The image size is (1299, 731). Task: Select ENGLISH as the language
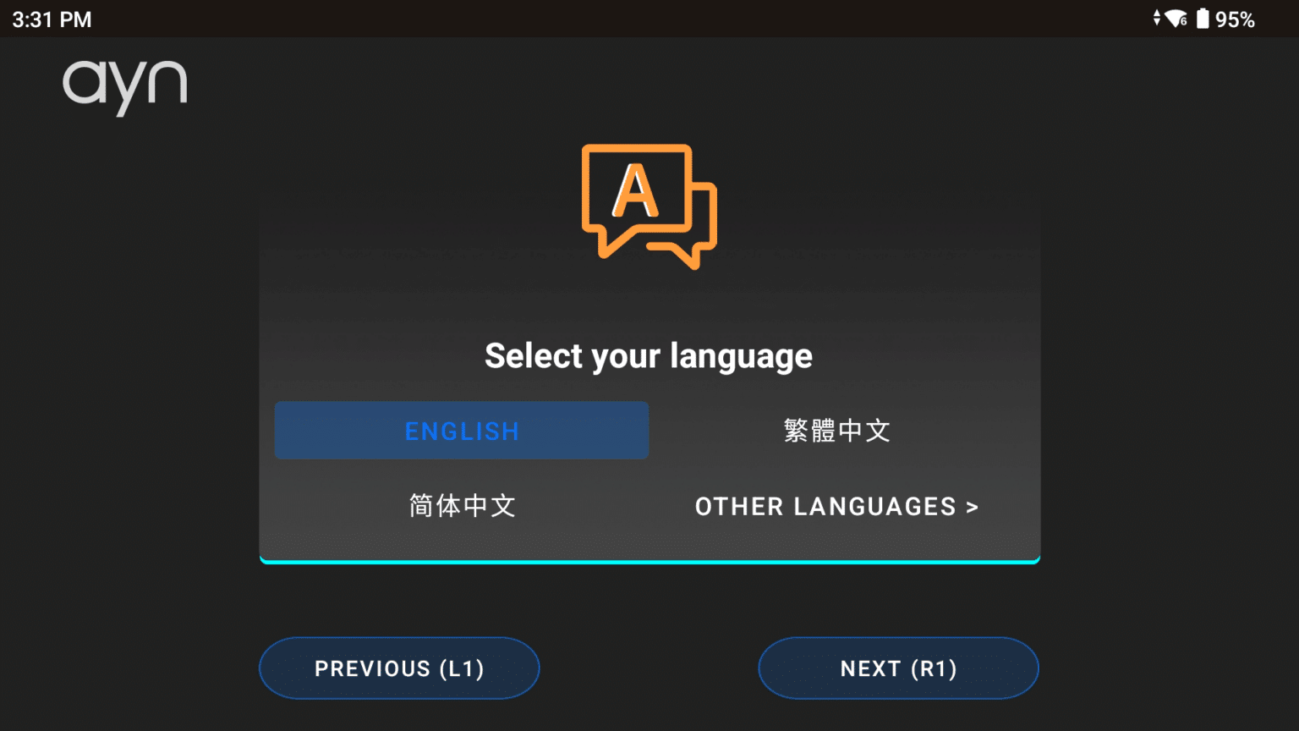point(461,430)
